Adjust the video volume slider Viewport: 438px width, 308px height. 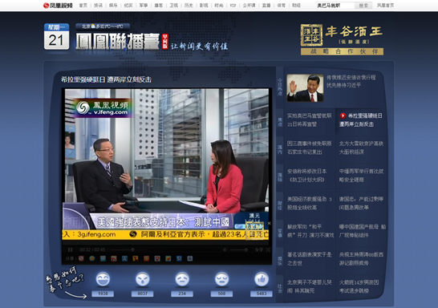[x=238, y=249]
